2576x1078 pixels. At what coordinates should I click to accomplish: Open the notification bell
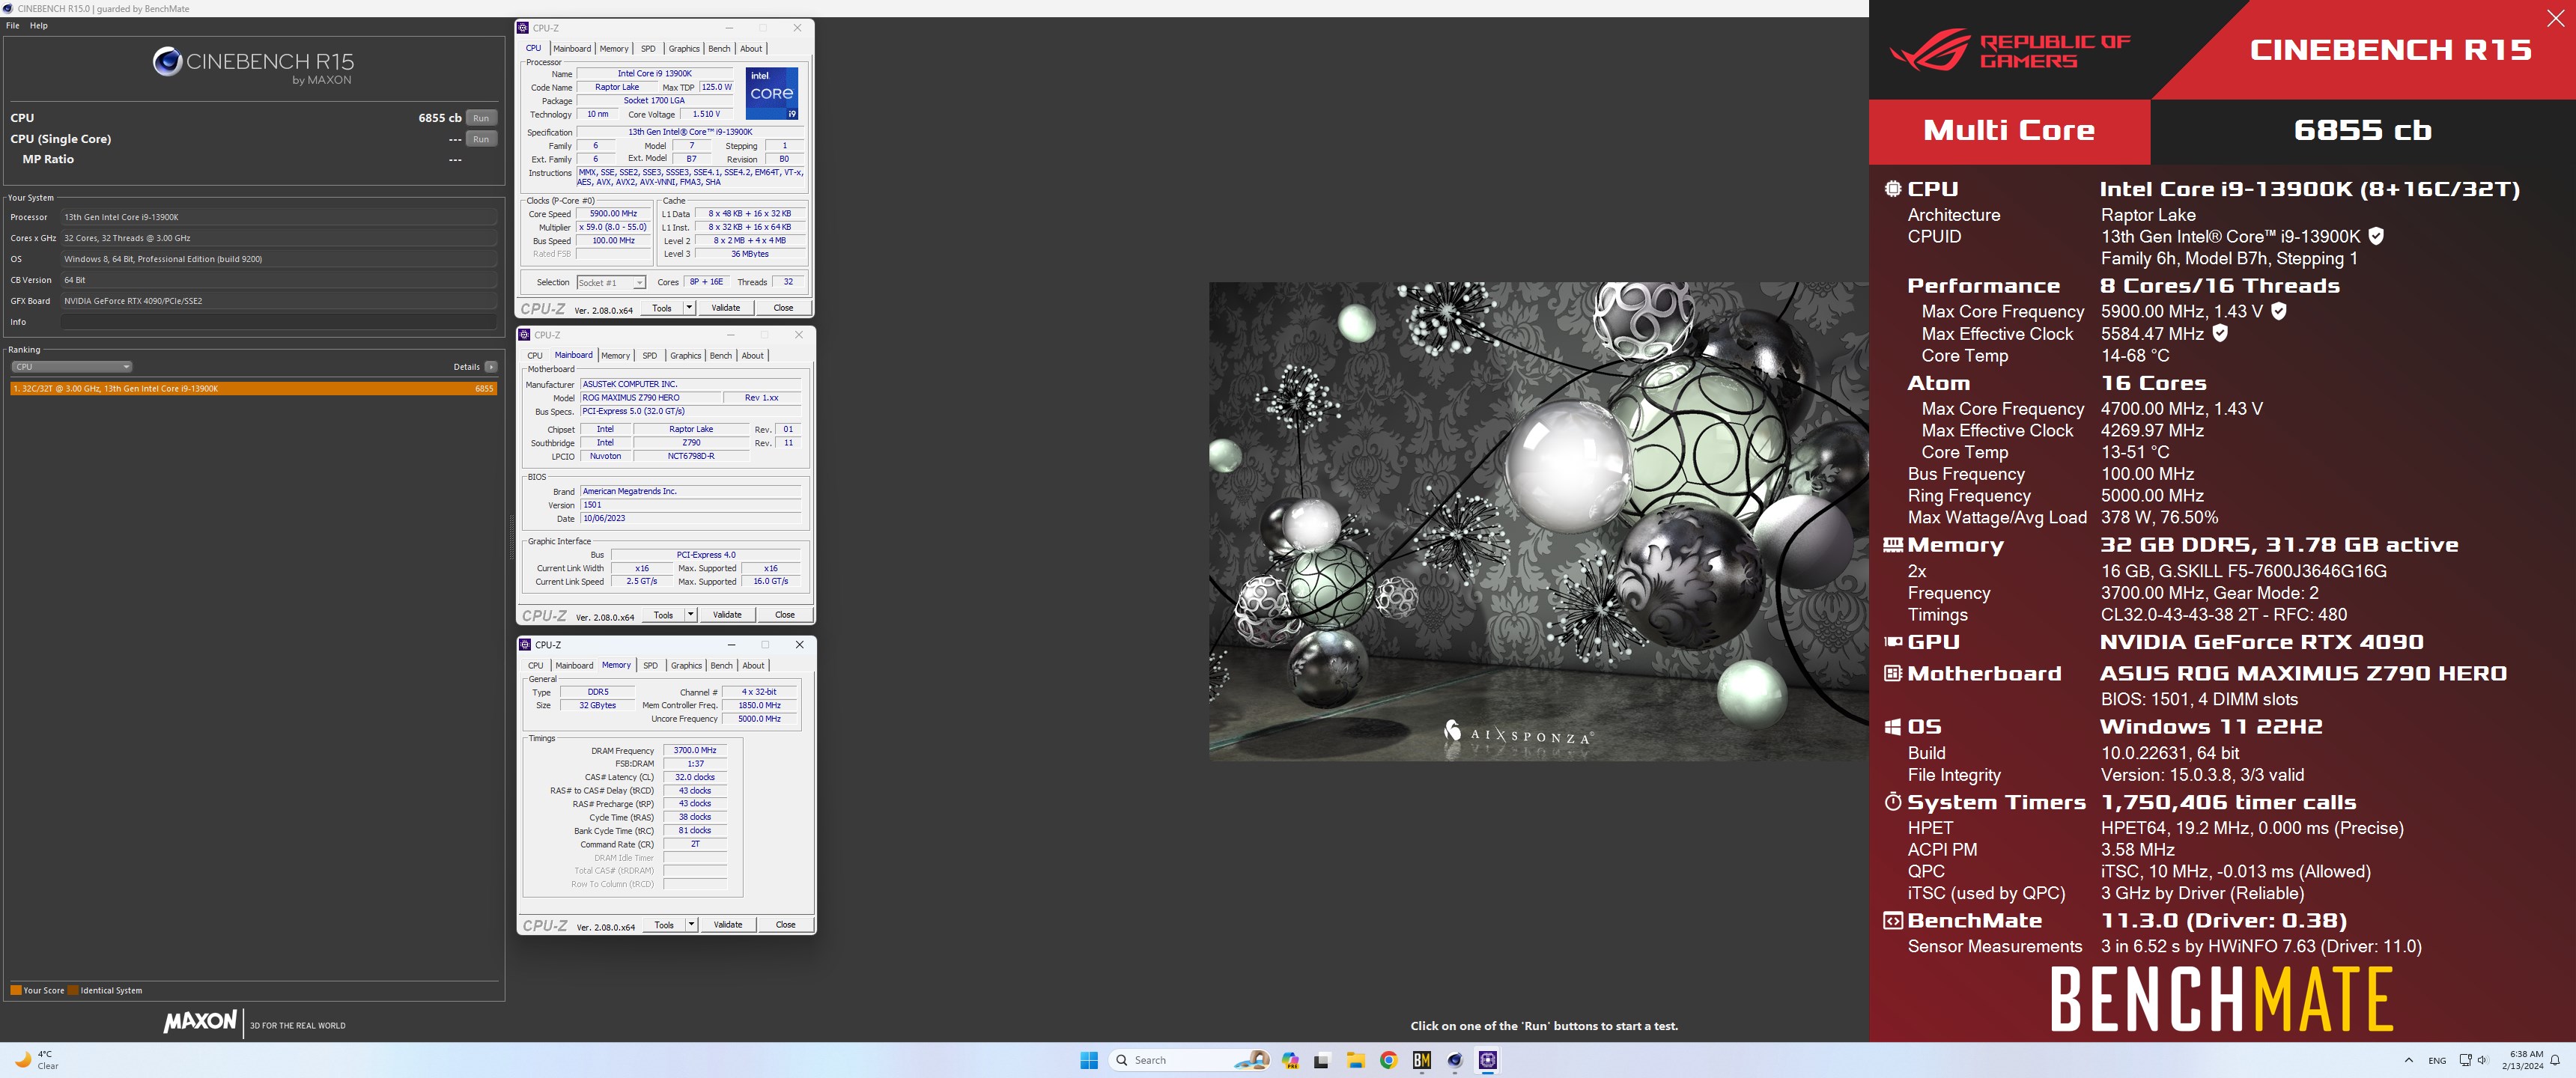[2555, 1060]
